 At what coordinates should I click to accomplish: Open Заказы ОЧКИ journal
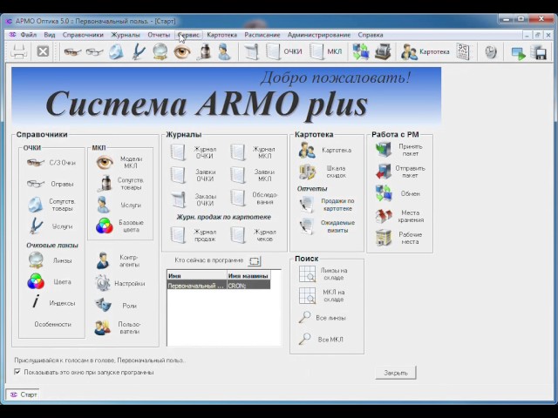click(x=193, y=199)
